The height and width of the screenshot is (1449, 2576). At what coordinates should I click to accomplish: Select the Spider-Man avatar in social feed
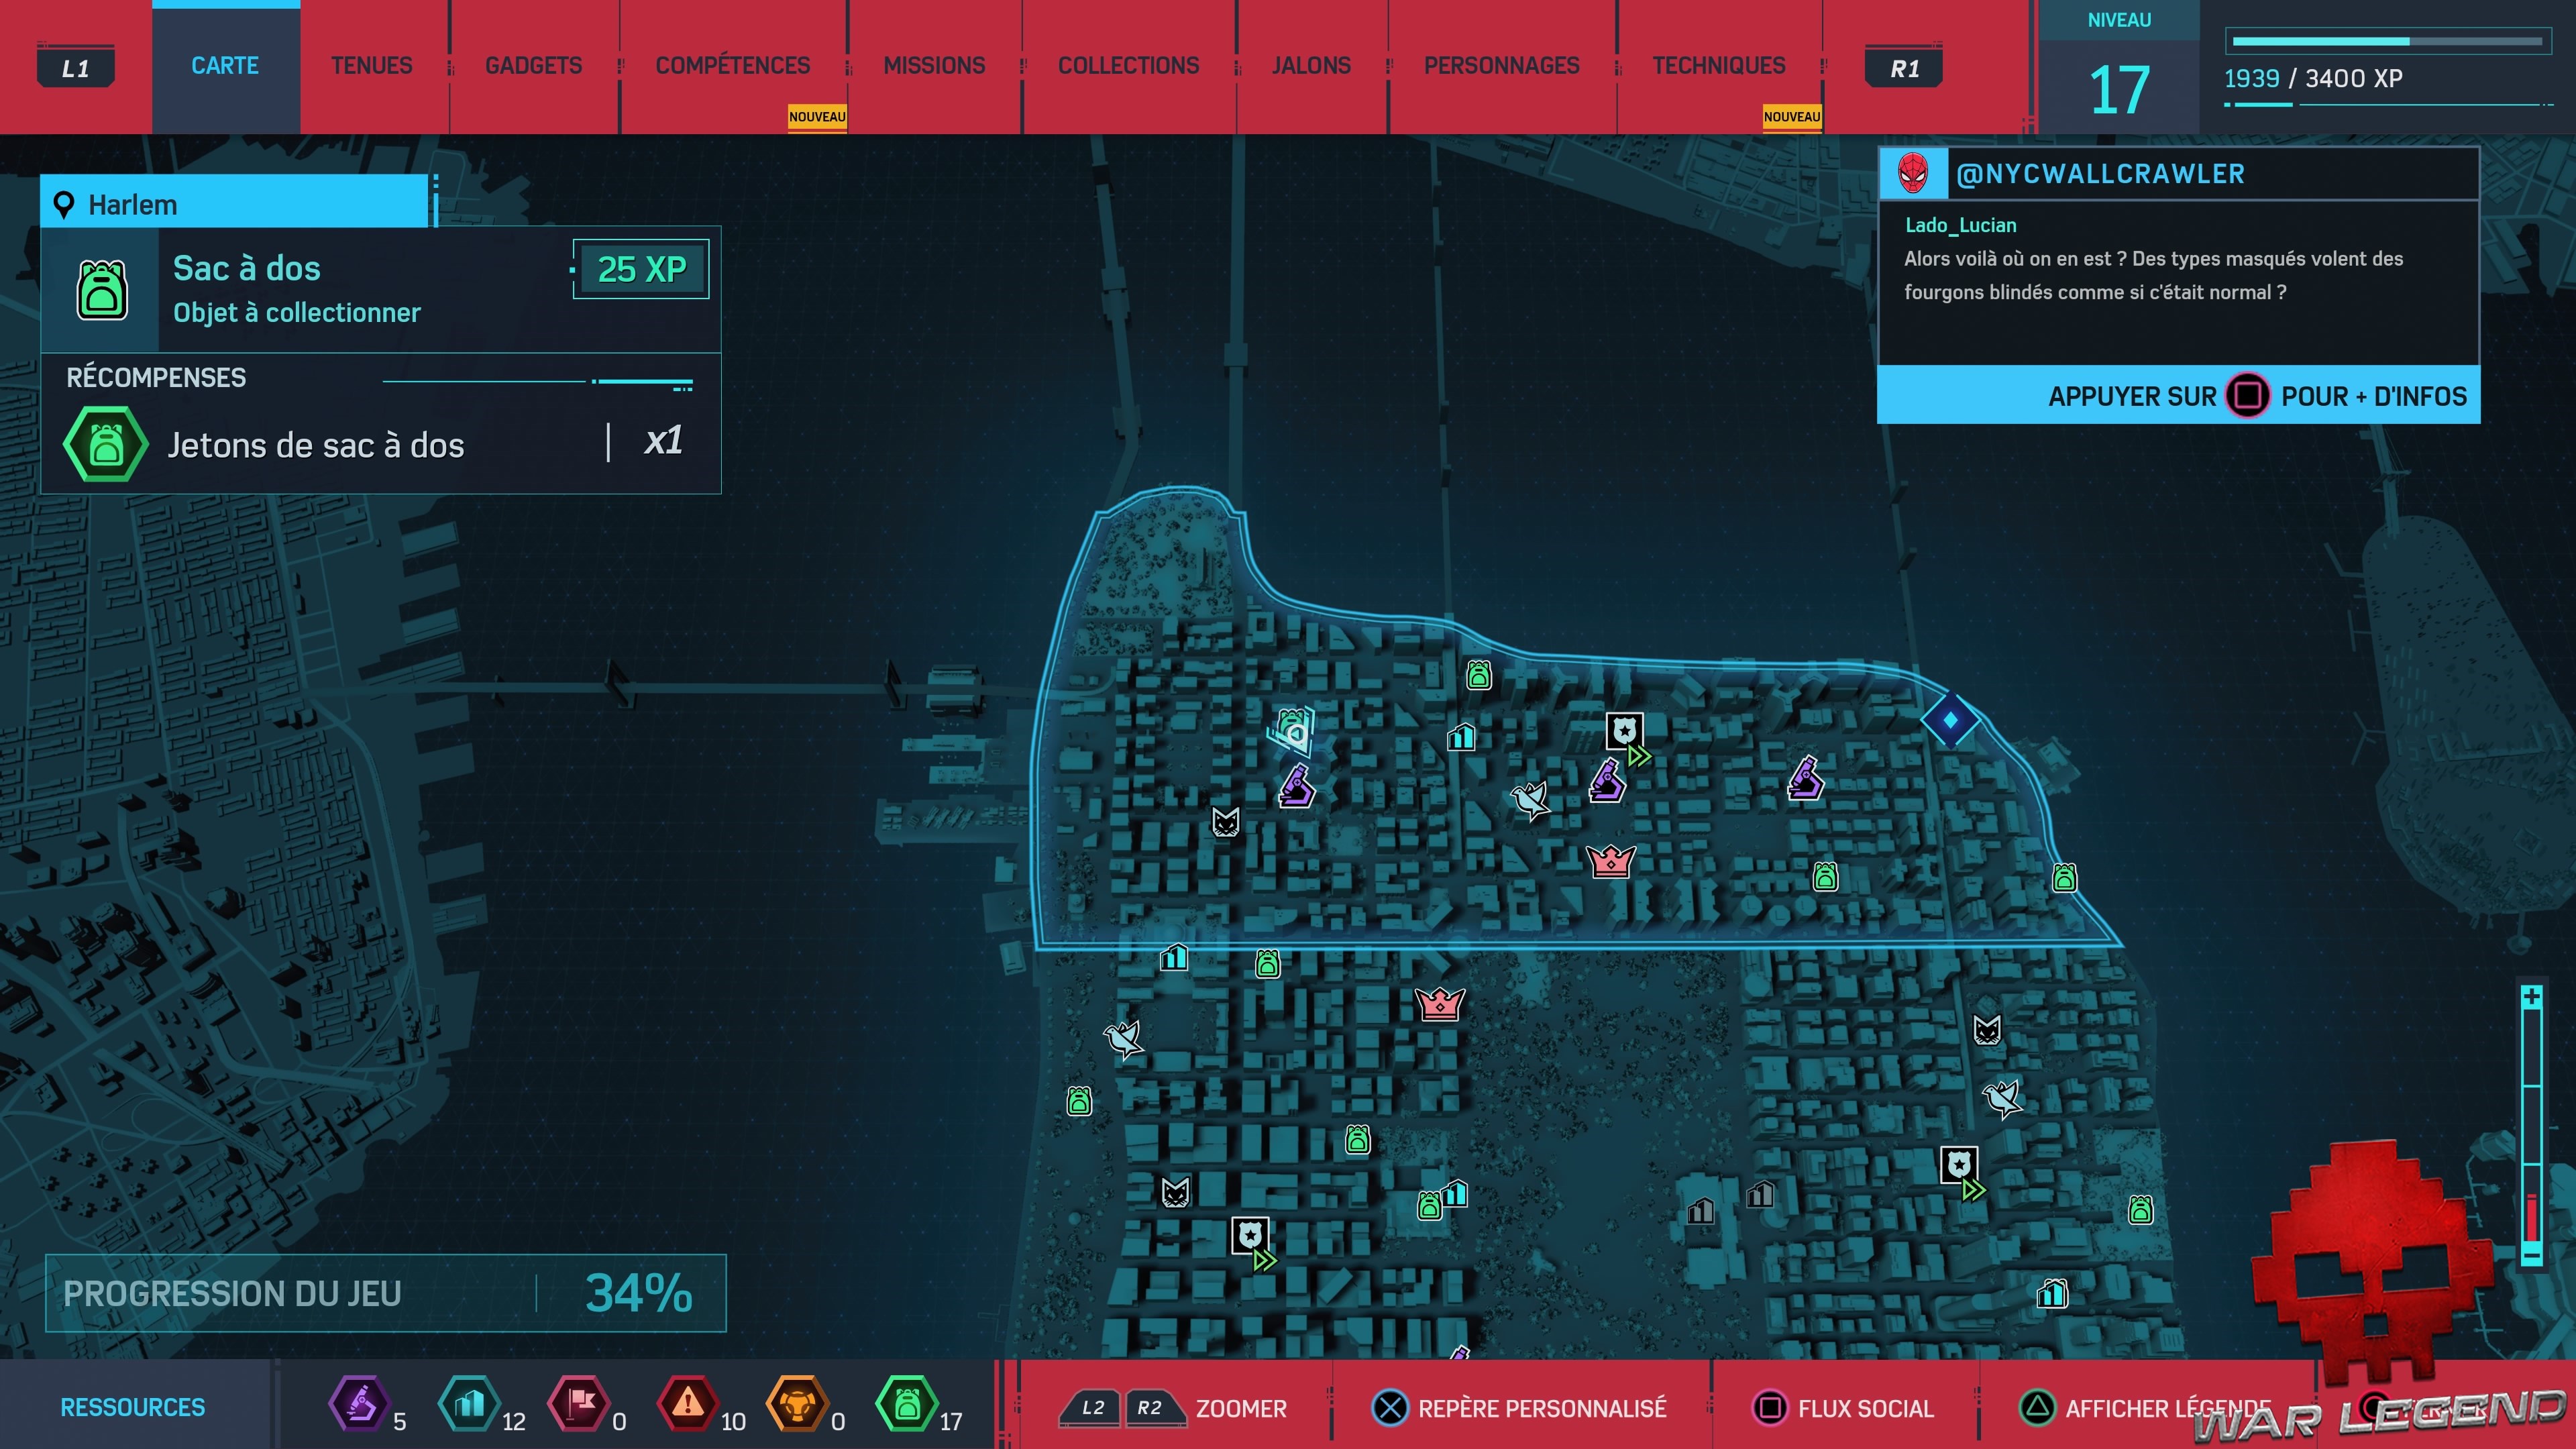coord(1913,174)
